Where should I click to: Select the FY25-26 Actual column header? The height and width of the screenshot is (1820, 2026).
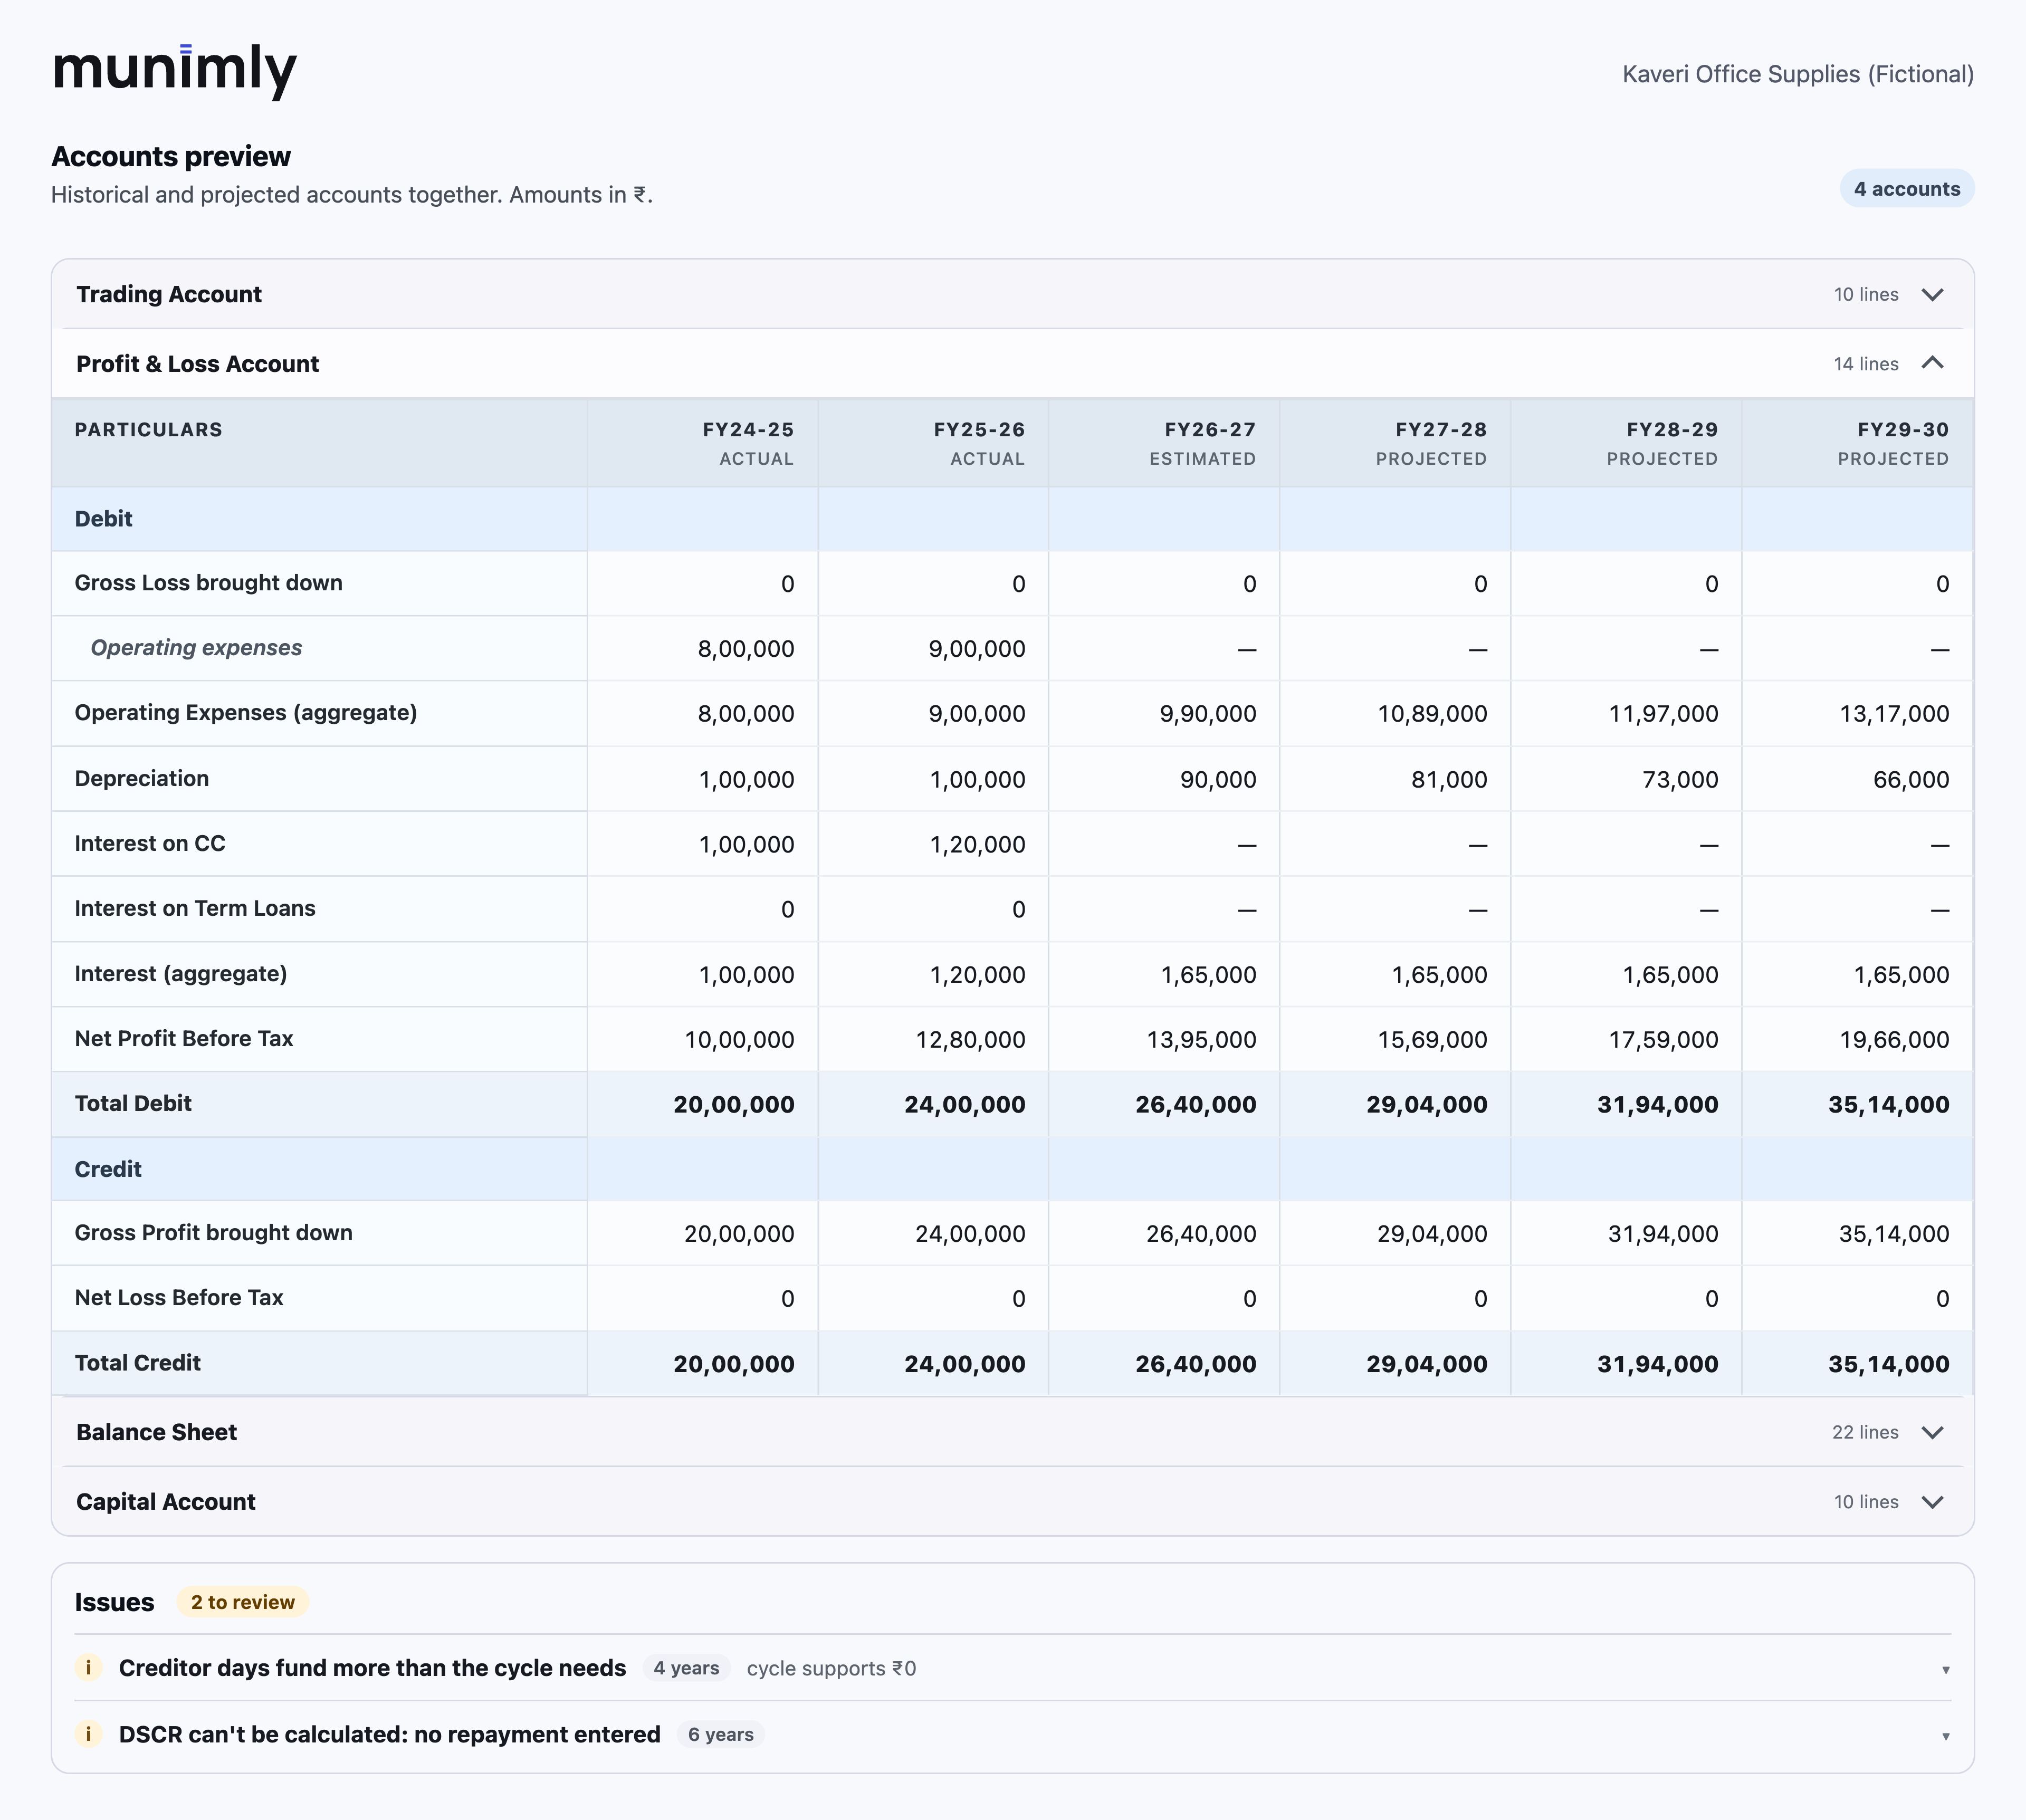click(933, 443)
